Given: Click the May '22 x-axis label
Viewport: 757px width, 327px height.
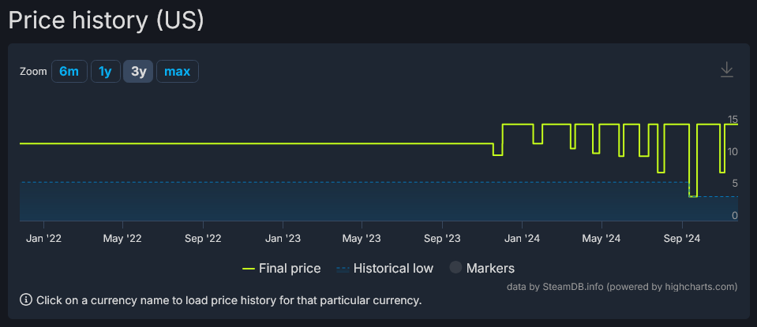Looking at the screenshot, I should tap(122, 237).
